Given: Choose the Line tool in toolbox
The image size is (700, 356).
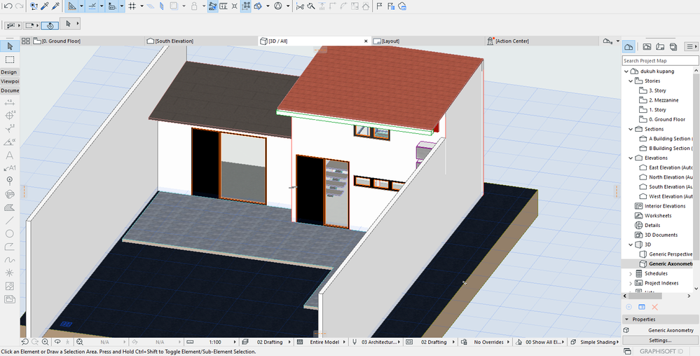Looking at the screenshot, I should 10,220.
